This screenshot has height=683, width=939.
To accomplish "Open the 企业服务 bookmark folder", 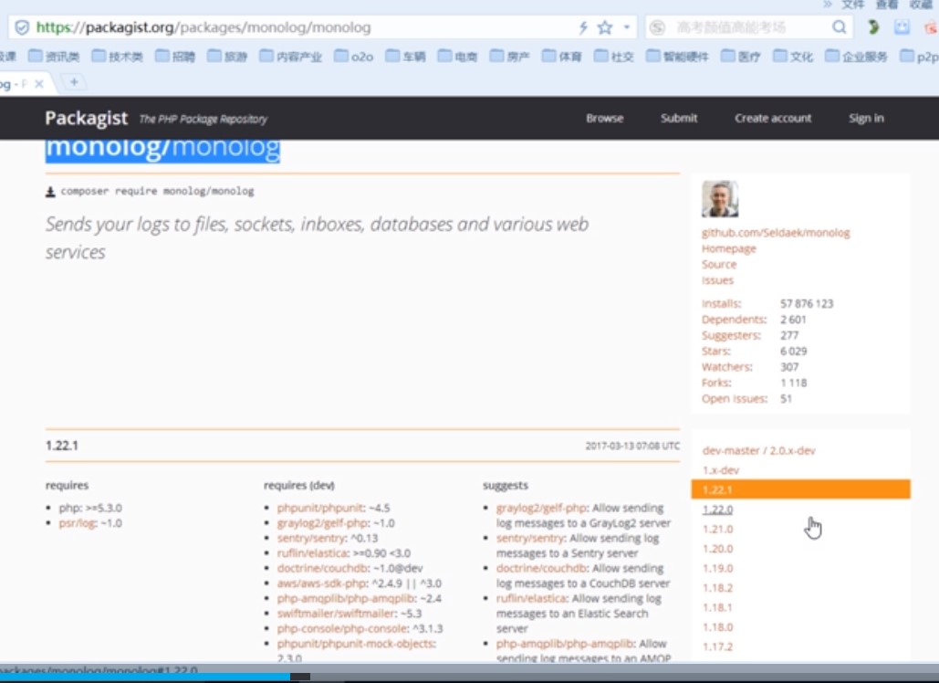I will click(856, 57).
